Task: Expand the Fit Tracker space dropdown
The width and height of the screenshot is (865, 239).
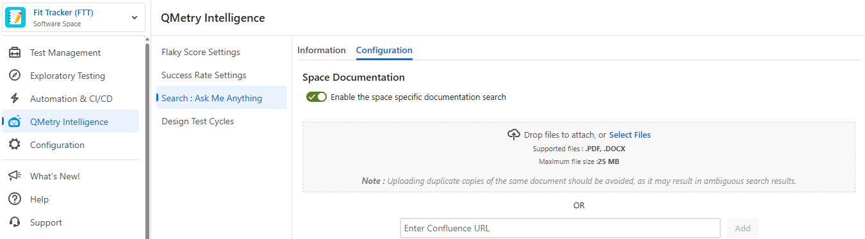Action: point(135,18)
